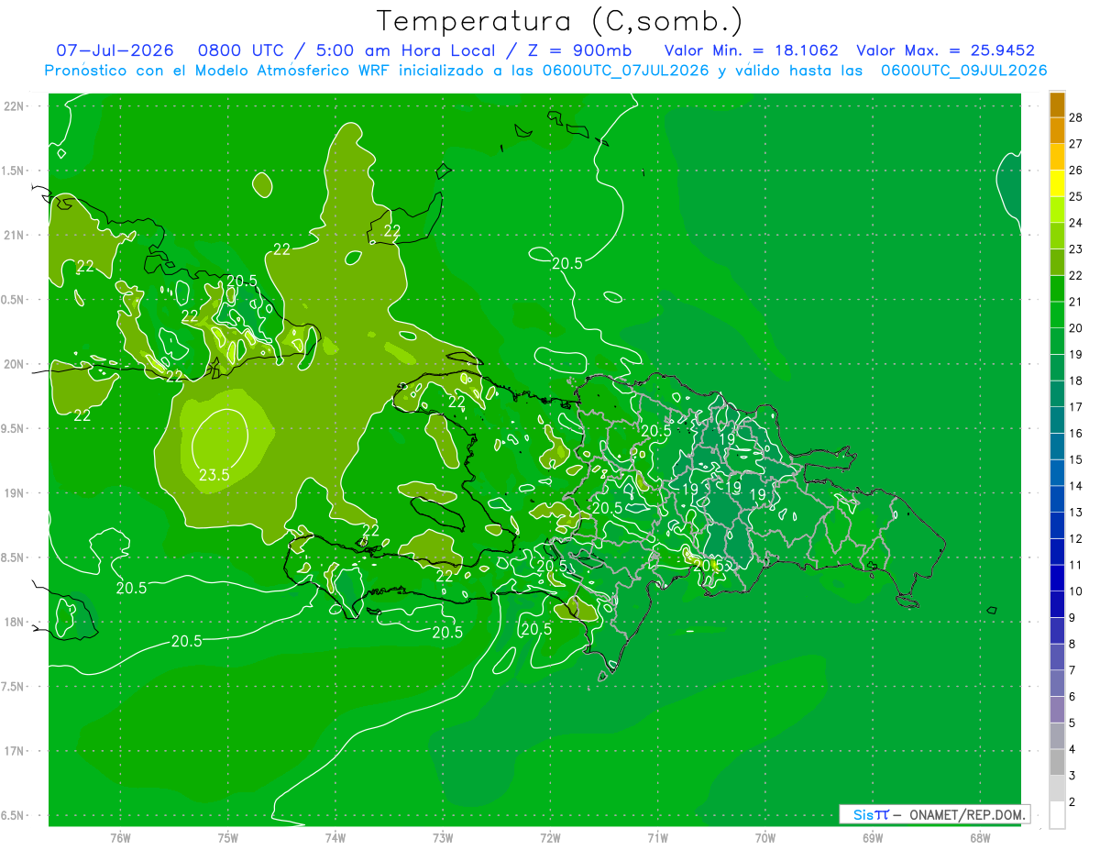The image size is (1100, 850).
Task: Click the "22N" latitude axis label
Action: [15, 106]
